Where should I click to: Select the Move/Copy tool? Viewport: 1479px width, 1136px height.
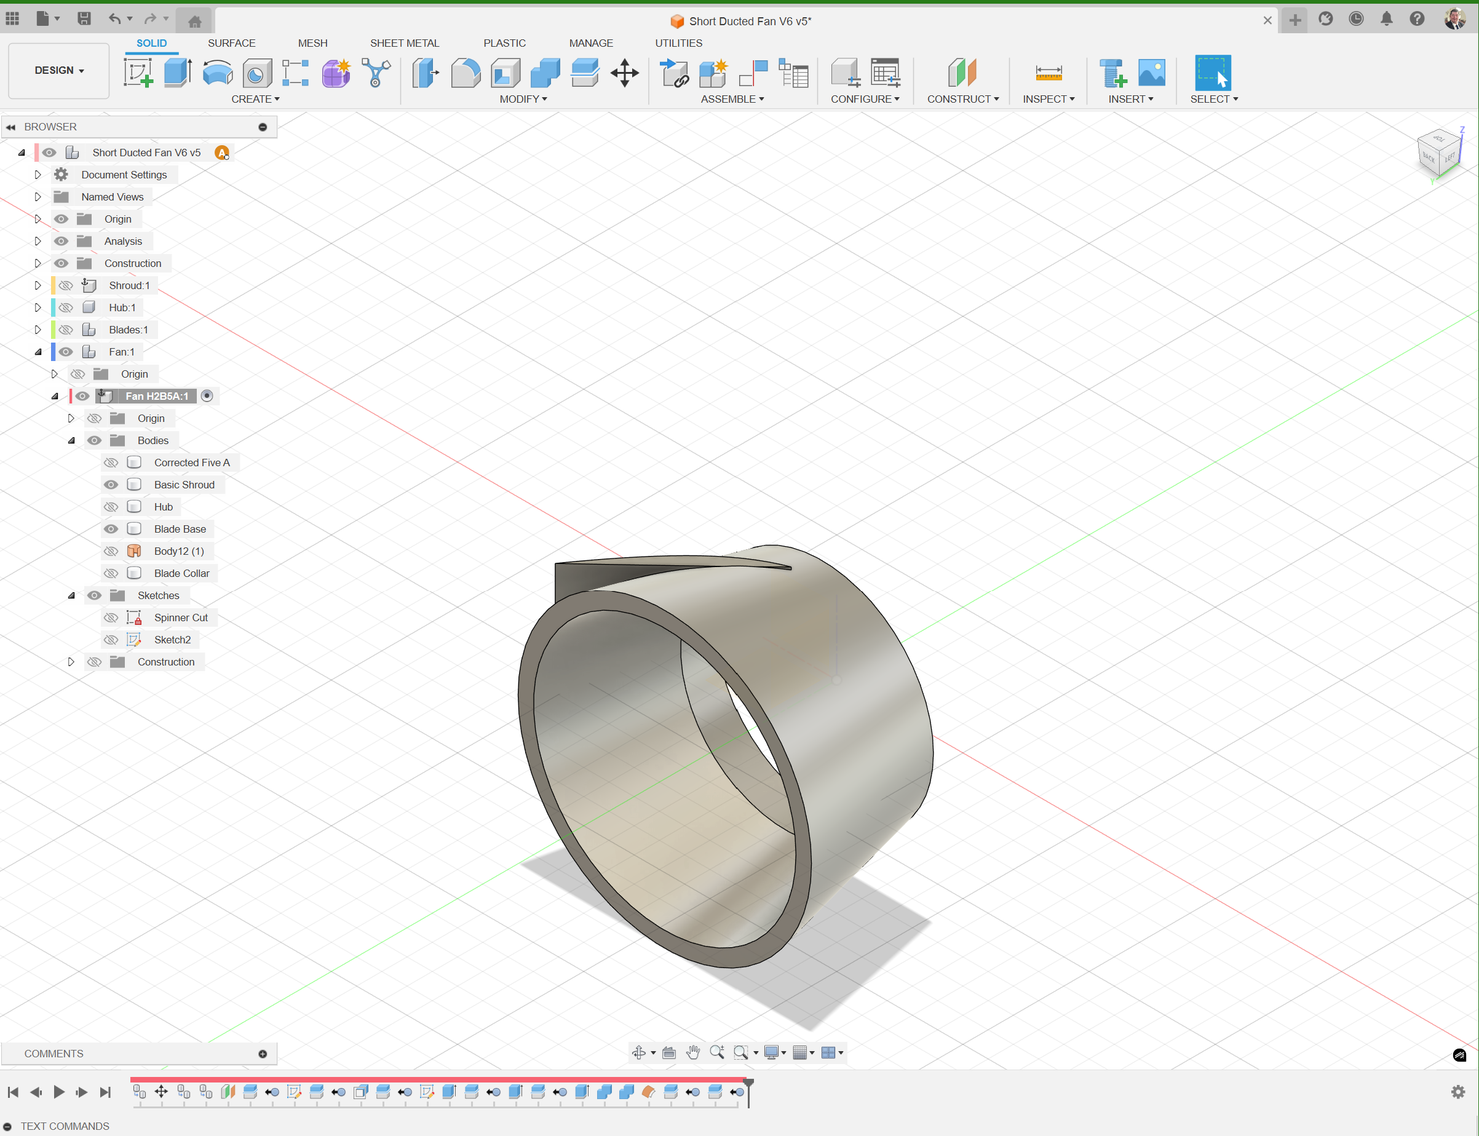click(625, 73)
